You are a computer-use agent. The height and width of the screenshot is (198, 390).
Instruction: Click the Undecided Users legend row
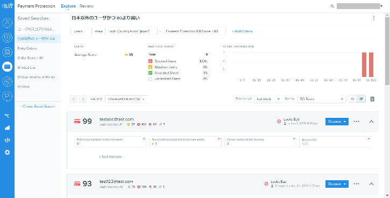pos(178,79)
